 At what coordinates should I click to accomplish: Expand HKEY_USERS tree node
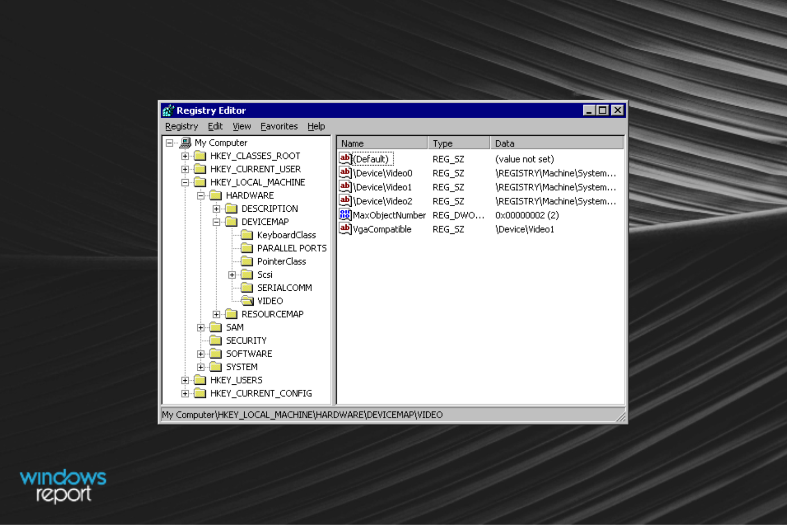point(185,380)
